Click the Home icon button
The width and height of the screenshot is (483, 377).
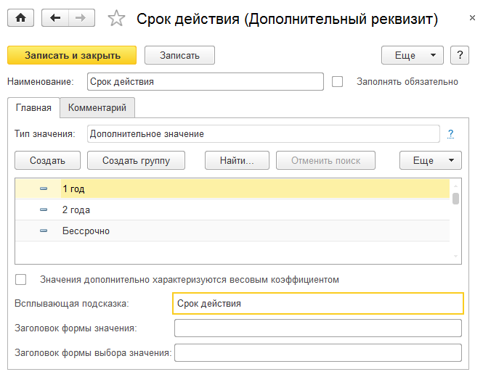click(x=20, y=19)
